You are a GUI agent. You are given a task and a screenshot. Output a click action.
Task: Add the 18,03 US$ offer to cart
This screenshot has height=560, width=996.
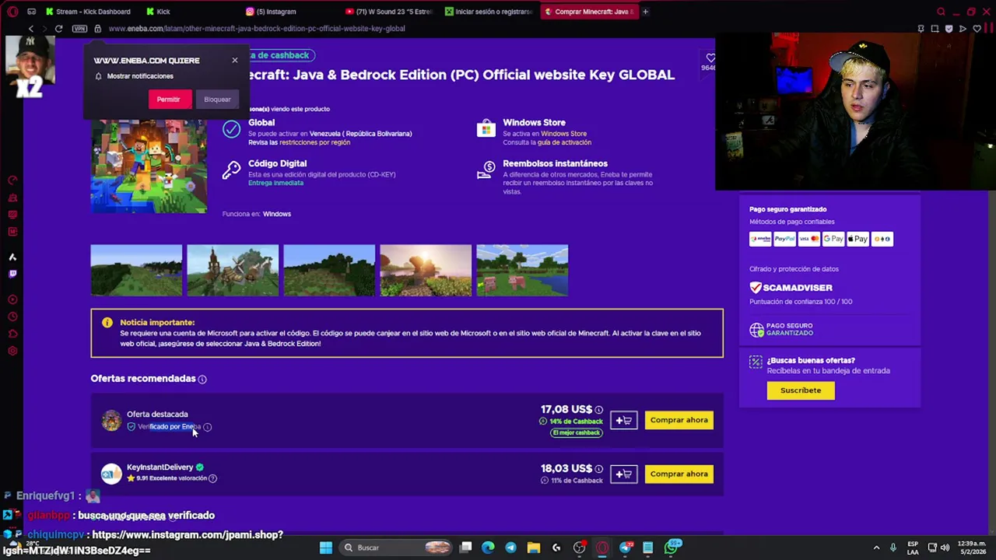coord(623,474)
